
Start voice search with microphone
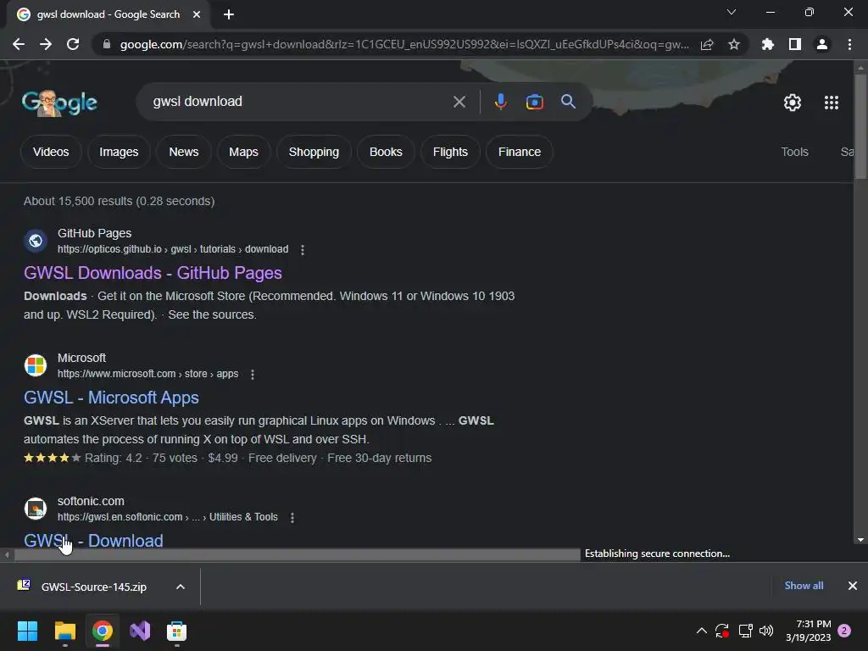500,102
